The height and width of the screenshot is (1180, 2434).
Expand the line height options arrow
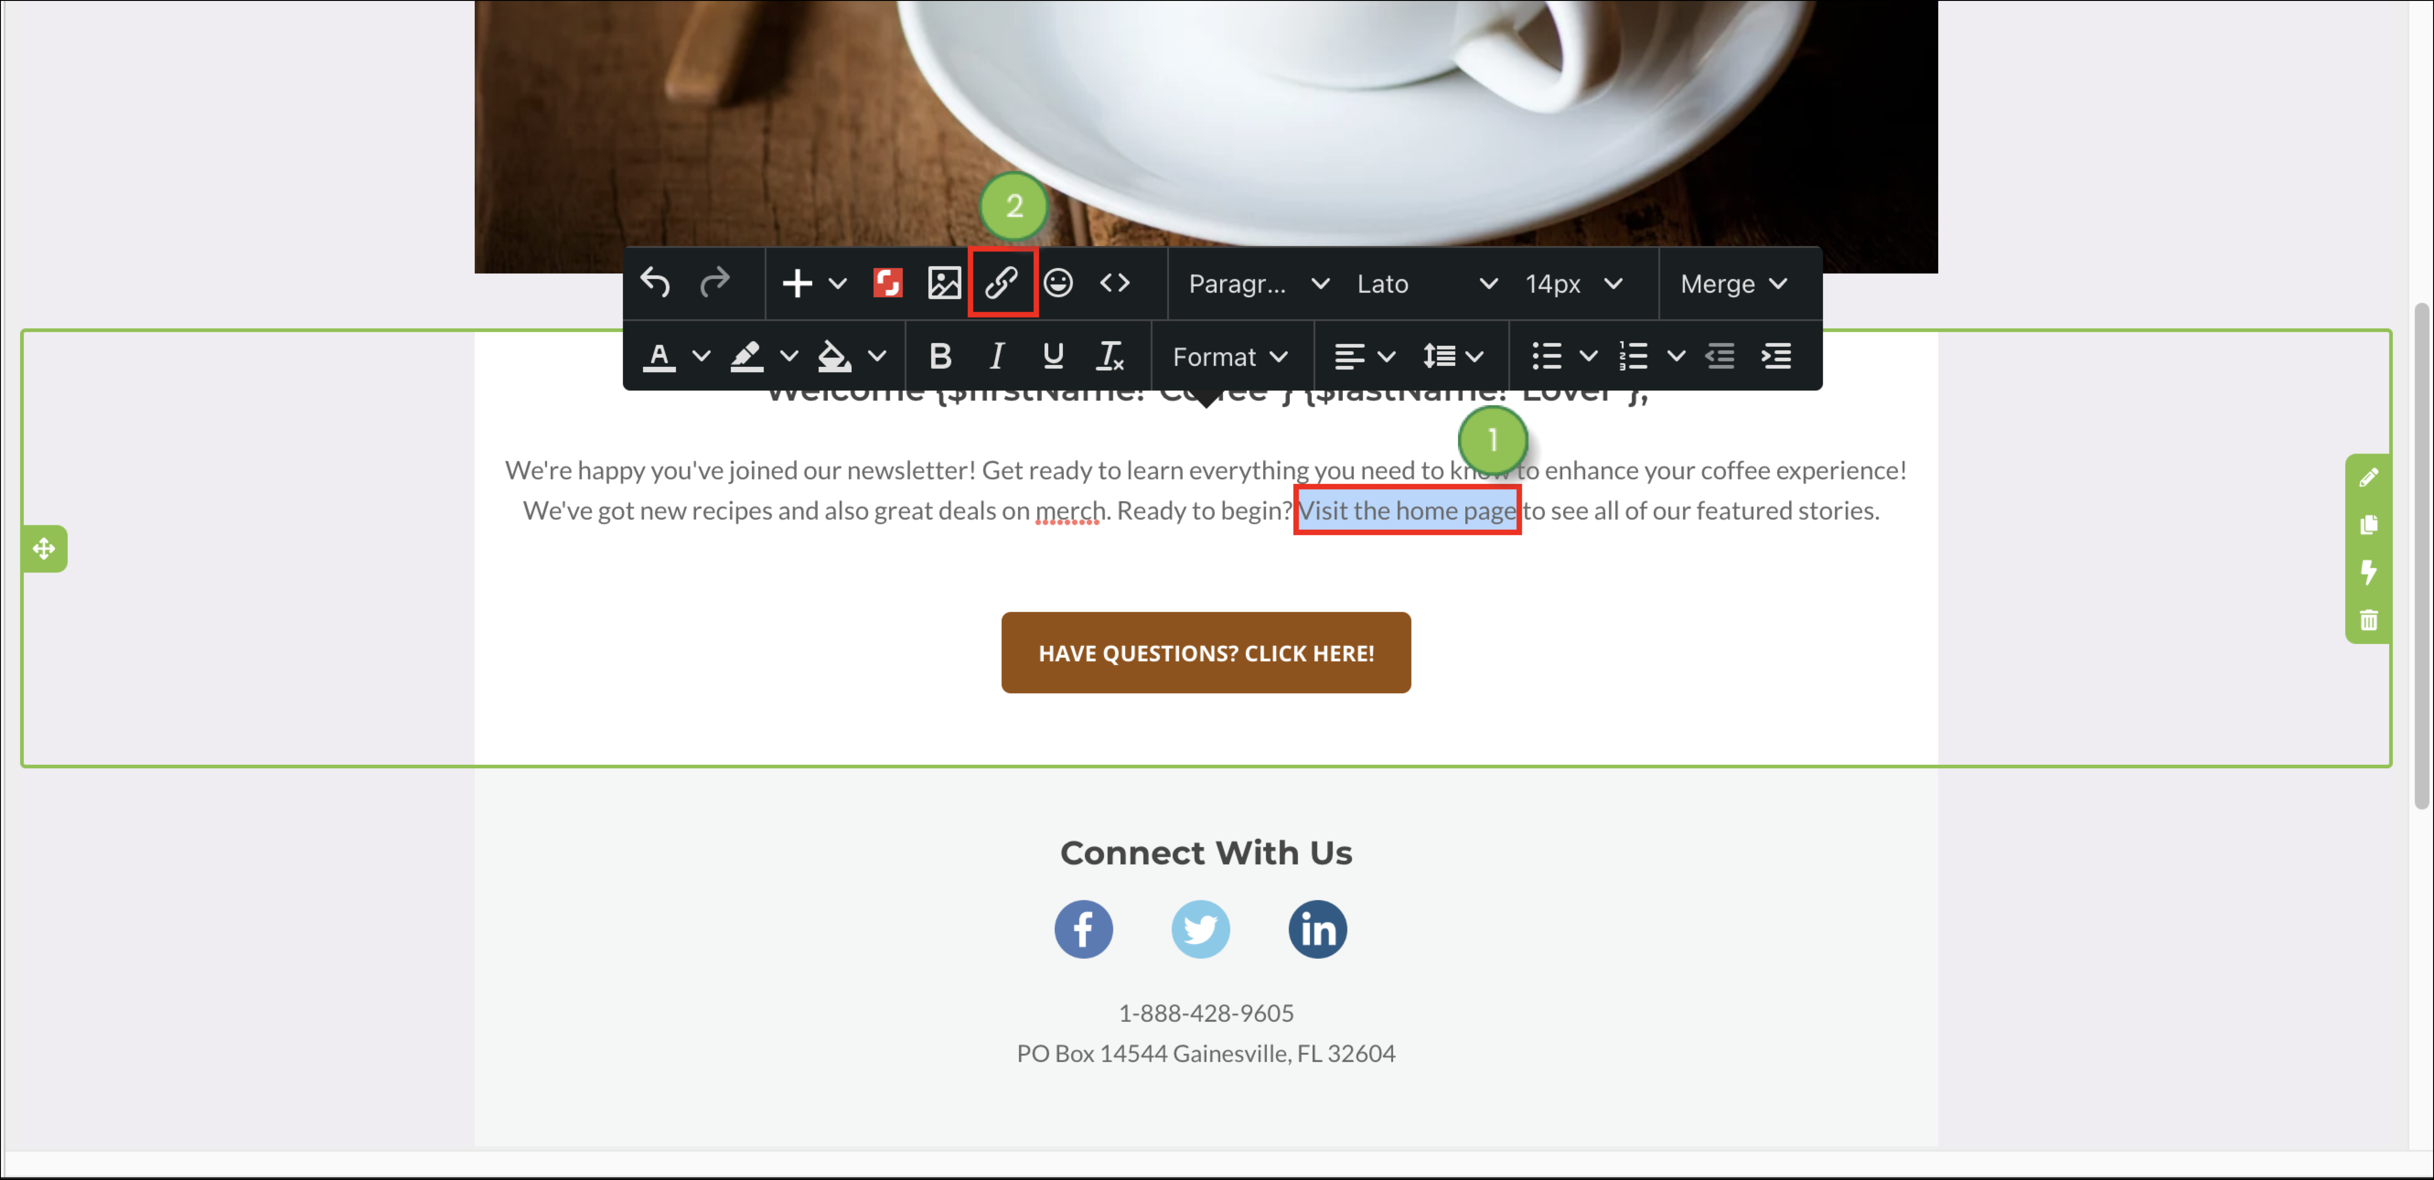click(1475, 356)
